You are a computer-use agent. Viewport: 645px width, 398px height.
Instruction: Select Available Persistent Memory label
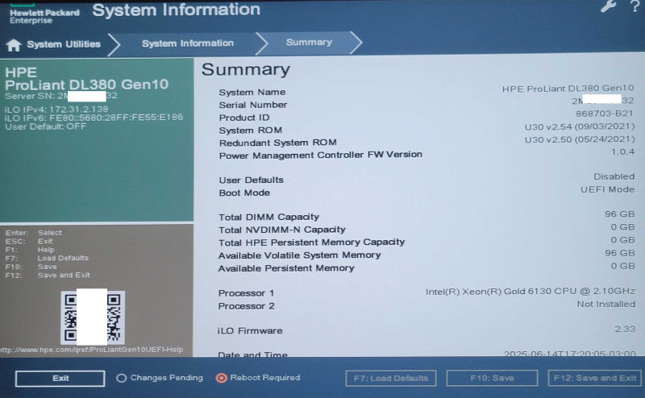click(286, 268)
